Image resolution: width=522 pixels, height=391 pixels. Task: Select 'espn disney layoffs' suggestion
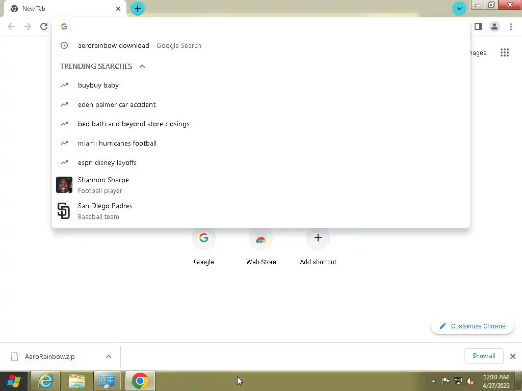261,162
